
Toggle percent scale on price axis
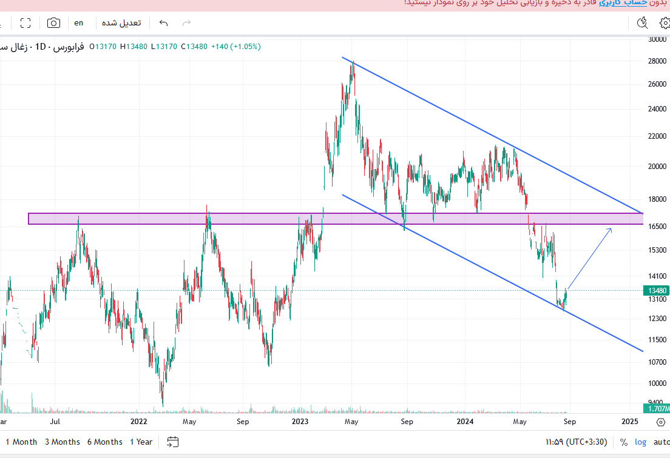click(x=624, y=442)
